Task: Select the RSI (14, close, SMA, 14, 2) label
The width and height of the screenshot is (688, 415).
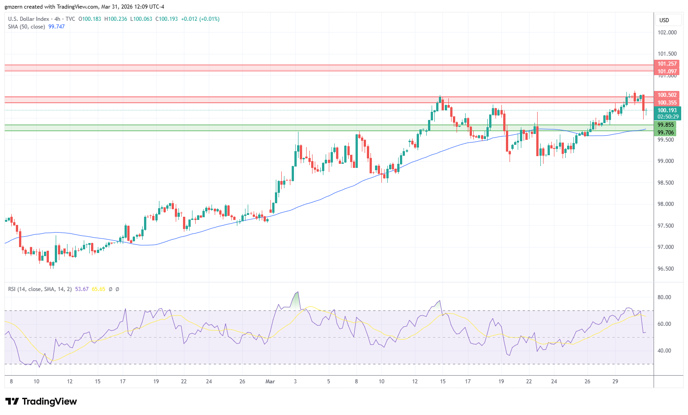Action: point(40,289)
